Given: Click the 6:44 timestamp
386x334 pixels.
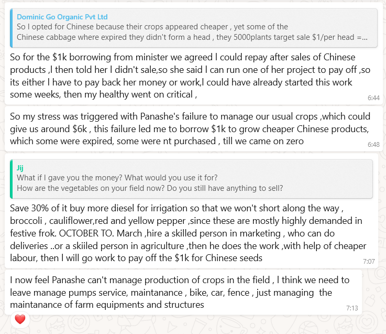Looking at the screenshot, I should pyautogui.click(x=373, y=98).
